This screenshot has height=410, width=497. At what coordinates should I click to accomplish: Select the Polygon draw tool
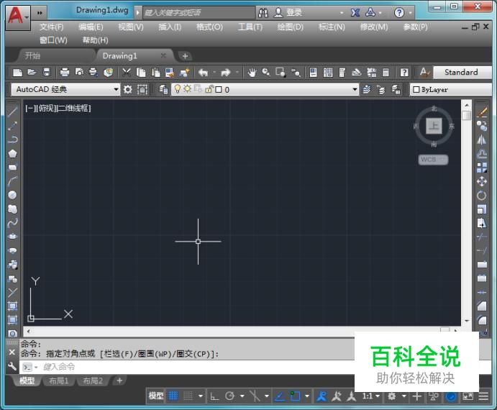(x=12, y=153)
